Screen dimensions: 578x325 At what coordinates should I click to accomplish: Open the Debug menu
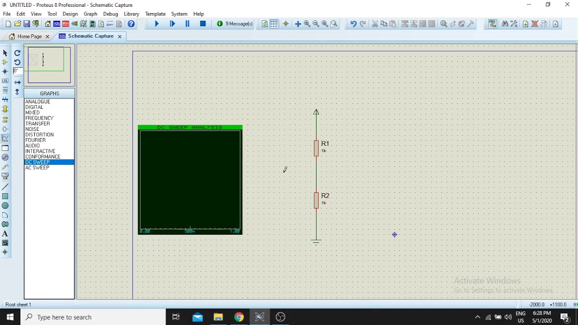[x=110, y=14]
